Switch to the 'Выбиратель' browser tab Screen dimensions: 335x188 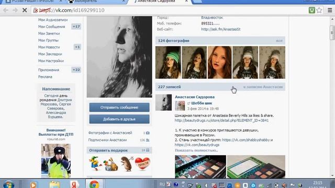point(96,1)
